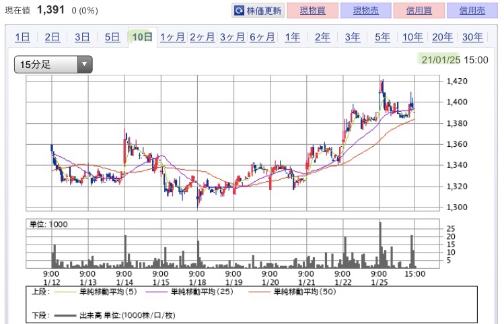Switch to the 2ヶ月 period tab
This screenshot has height=324, width=504.
point(202,37)
